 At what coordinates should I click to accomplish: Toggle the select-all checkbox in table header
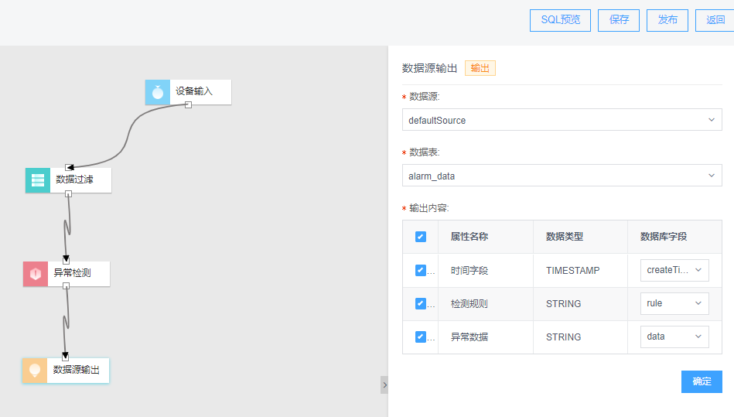pyautogui.click(x=420, y=237)
